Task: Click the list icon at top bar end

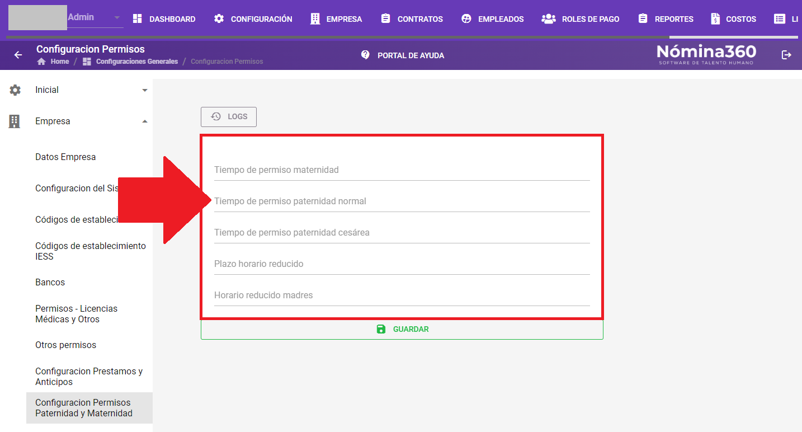Action: pyautogui.click(x=779, y=18)
